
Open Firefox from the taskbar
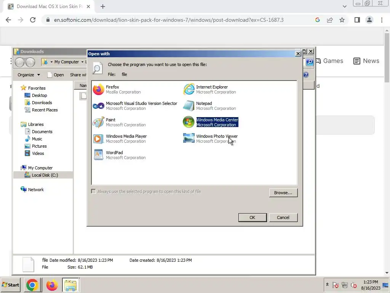(x=52, y=285)
